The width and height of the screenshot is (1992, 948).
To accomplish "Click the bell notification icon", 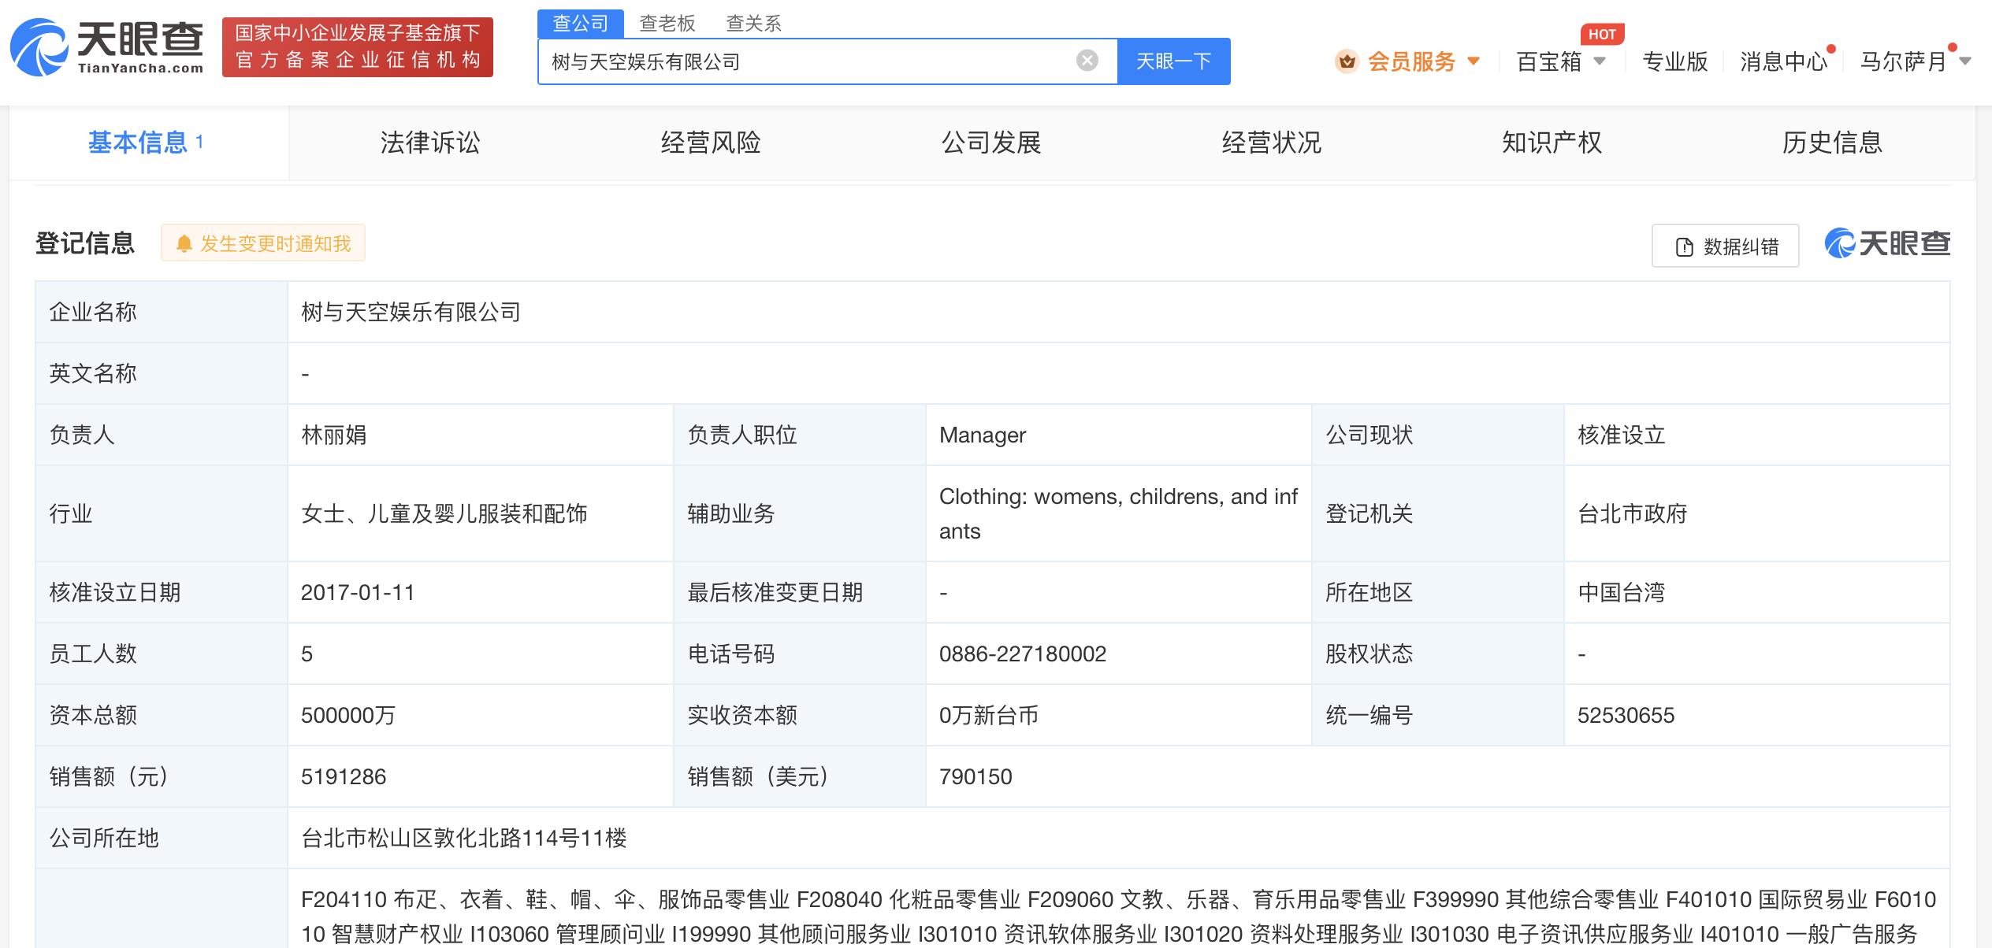I will [184, 244].
